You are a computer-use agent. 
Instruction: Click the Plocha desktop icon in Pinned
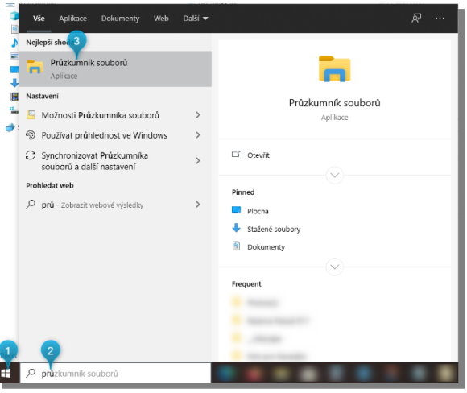236,210
